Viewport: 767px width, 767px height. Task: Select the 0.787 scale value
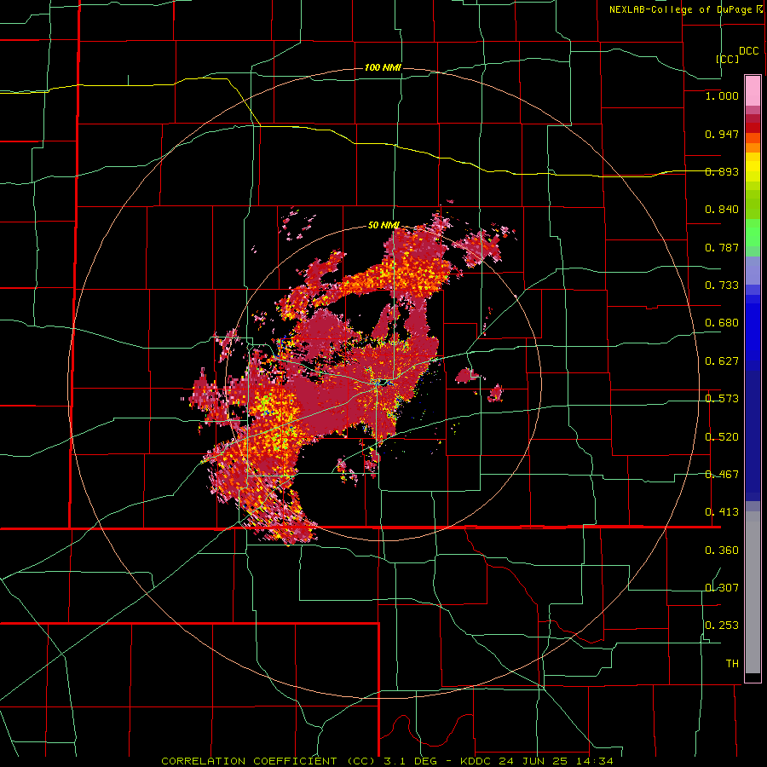(722, 247)
